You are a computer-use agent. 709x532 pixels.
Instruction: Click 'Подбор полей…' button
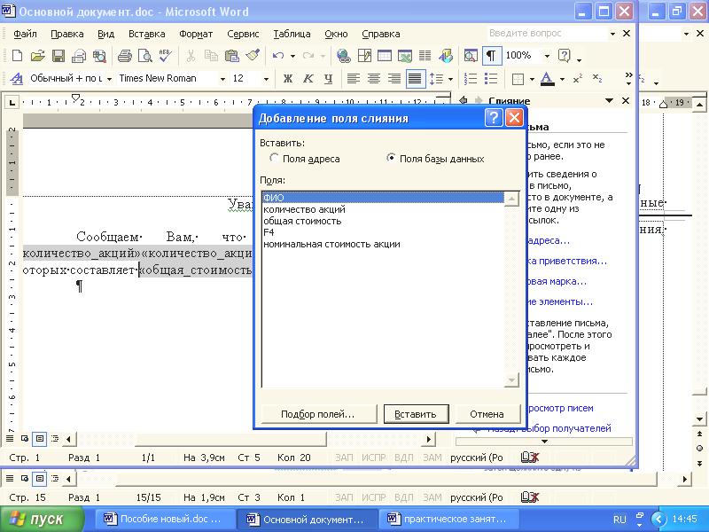(319, 414)
